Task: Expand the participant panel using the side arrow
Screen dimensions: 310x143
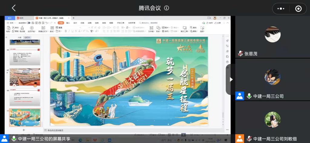Action: (x=231, y=79)
